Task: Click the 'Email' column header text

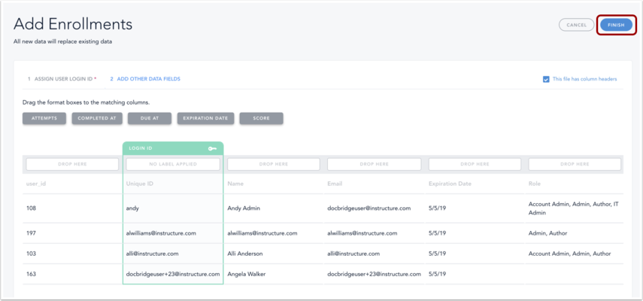Action: coord(335,184)
